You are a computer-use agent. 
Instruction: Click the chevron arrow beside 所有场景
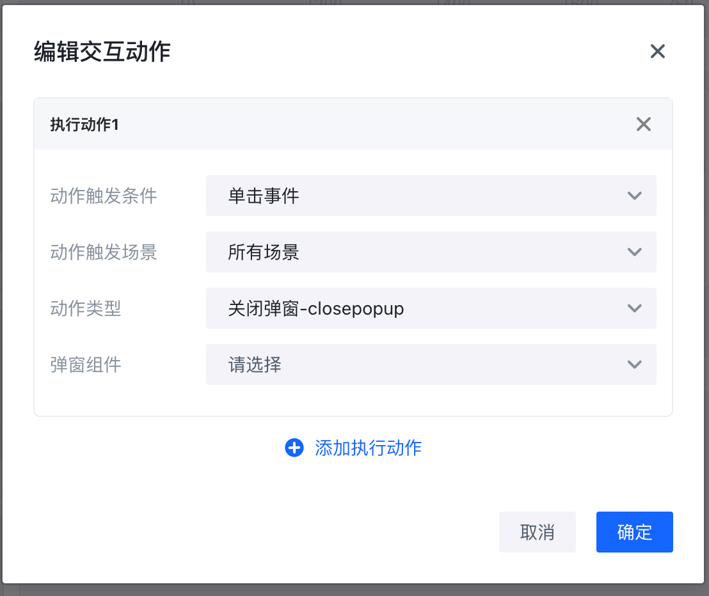[635, 252]
